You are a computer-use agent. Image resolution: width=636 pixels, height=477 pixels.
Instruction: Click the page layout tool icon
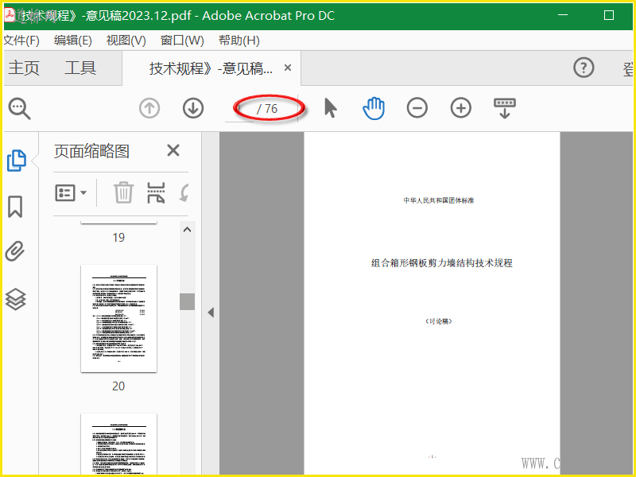pyautogui.click(x=156, y=192)
